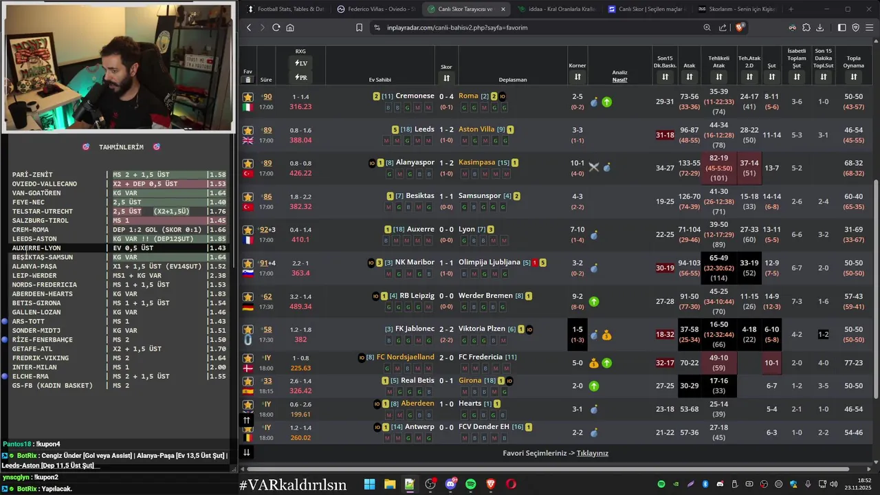The height and width of the screenshot is (495, 880).
Task: Click the green up-arrow in Cremonese-Roma row
Action: (x=607, y=102)
